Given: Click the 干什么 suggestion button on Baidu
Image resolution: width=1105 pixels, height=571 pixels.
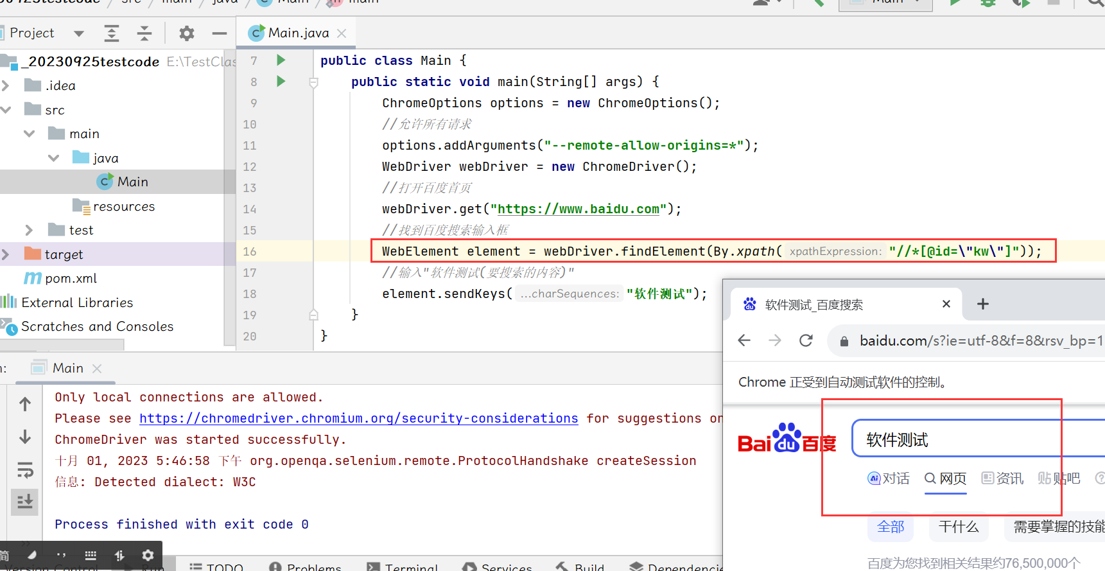Looking at the screenshot, I should [959, 527].
